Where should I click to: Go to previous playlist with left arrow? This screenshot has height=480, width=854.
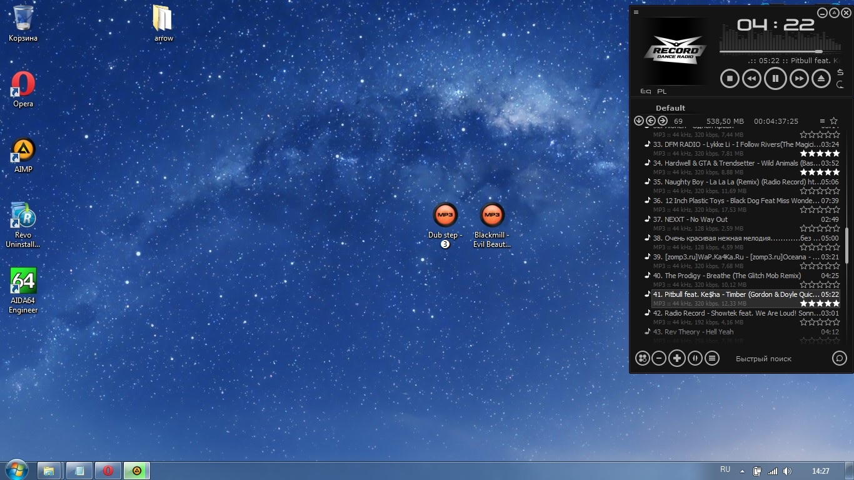[650, 121]
